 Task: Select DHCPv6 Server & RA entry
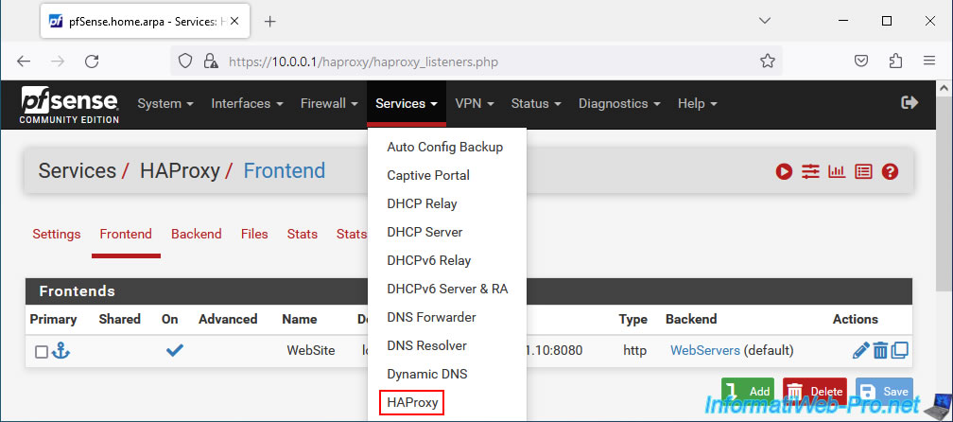[446, 289]
